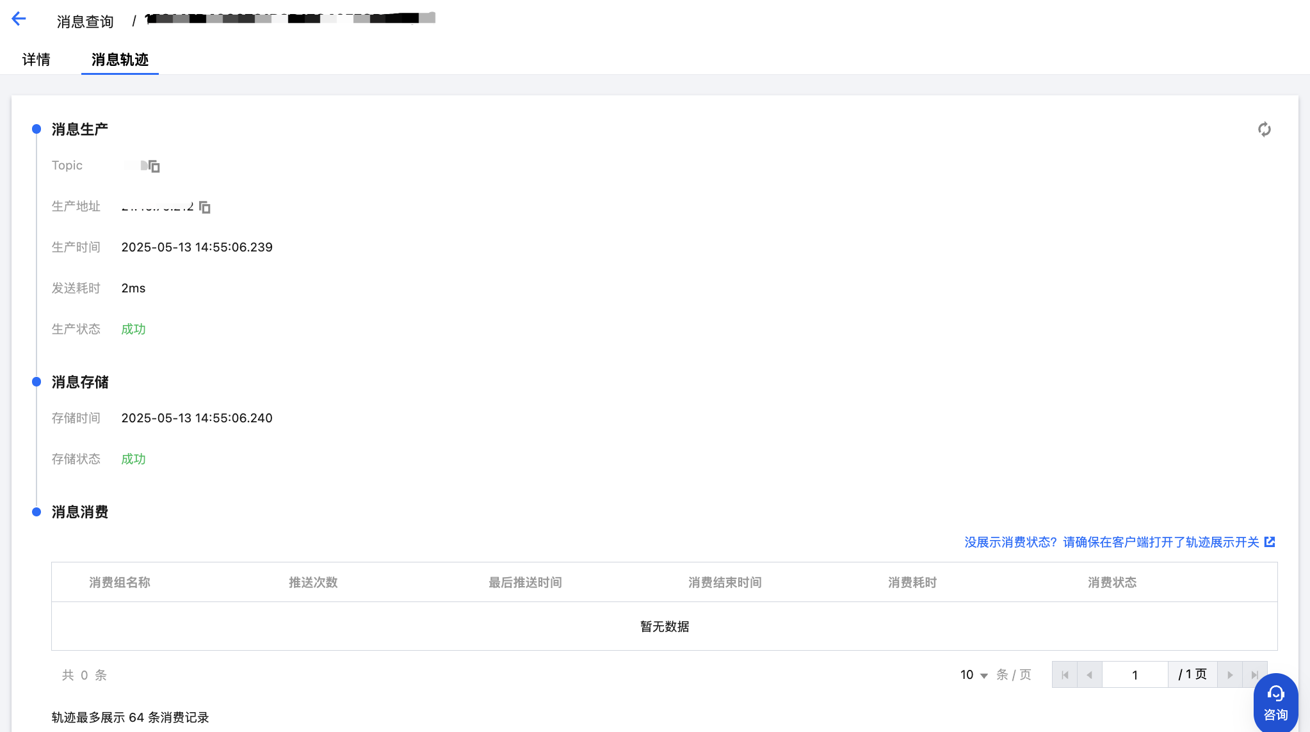The height and width of the screenshot is (732, 1310).
Task: Click the 消息消费 timeline marker dot
Action: 36,512
